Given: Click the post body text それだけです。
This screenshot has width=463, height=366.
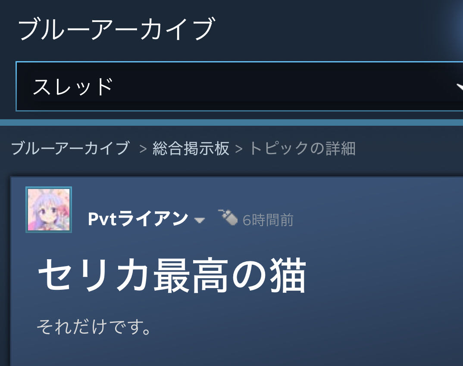Looking at the screenshot, I should (x=94, y=326).
